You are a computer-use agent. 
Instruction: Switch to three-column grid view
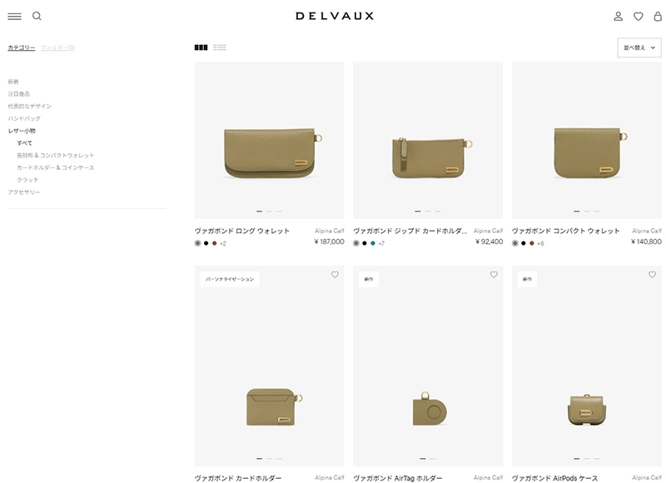201,47
